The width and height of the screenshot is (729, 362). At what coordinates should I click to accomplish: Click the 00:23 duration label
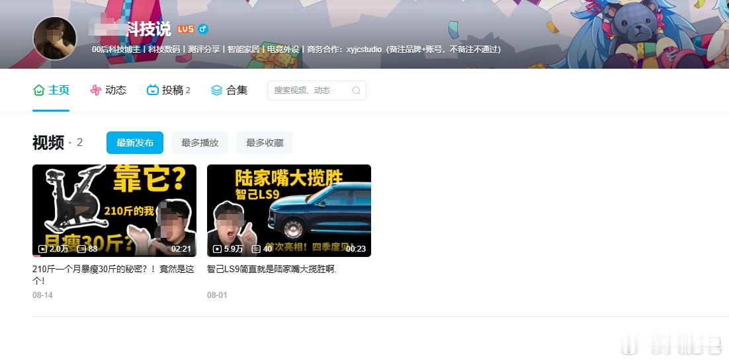pos(356,249)
